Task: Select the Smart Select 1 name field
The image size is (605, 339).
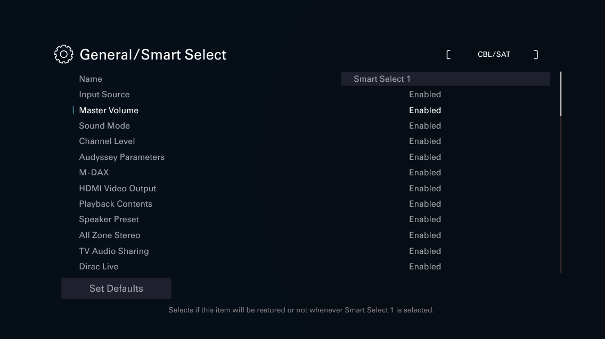Action: coord(446,79)
